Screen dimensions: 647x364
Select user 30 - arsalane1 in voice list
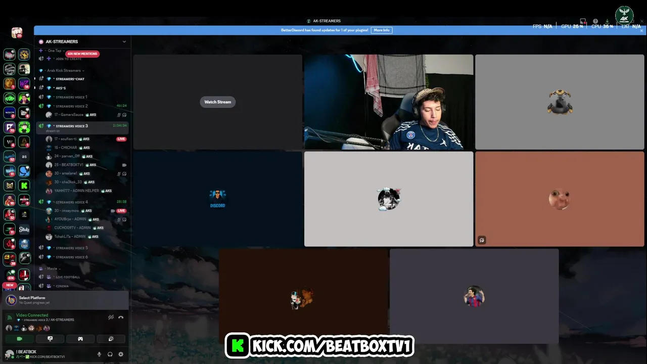point(86,173)
